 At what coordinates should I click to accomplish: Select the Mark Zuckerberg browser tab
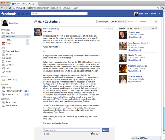coord(24,4)
